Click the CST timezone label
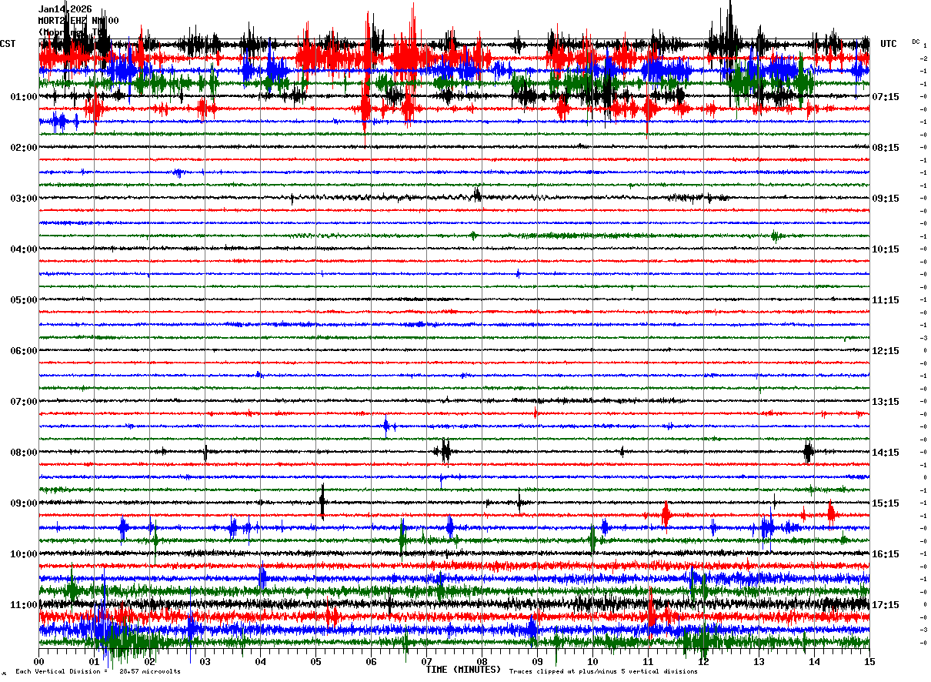 8,44
